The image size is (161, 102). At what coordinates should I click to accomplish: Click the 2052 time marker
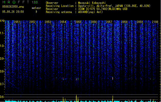[x=33, y=22]
